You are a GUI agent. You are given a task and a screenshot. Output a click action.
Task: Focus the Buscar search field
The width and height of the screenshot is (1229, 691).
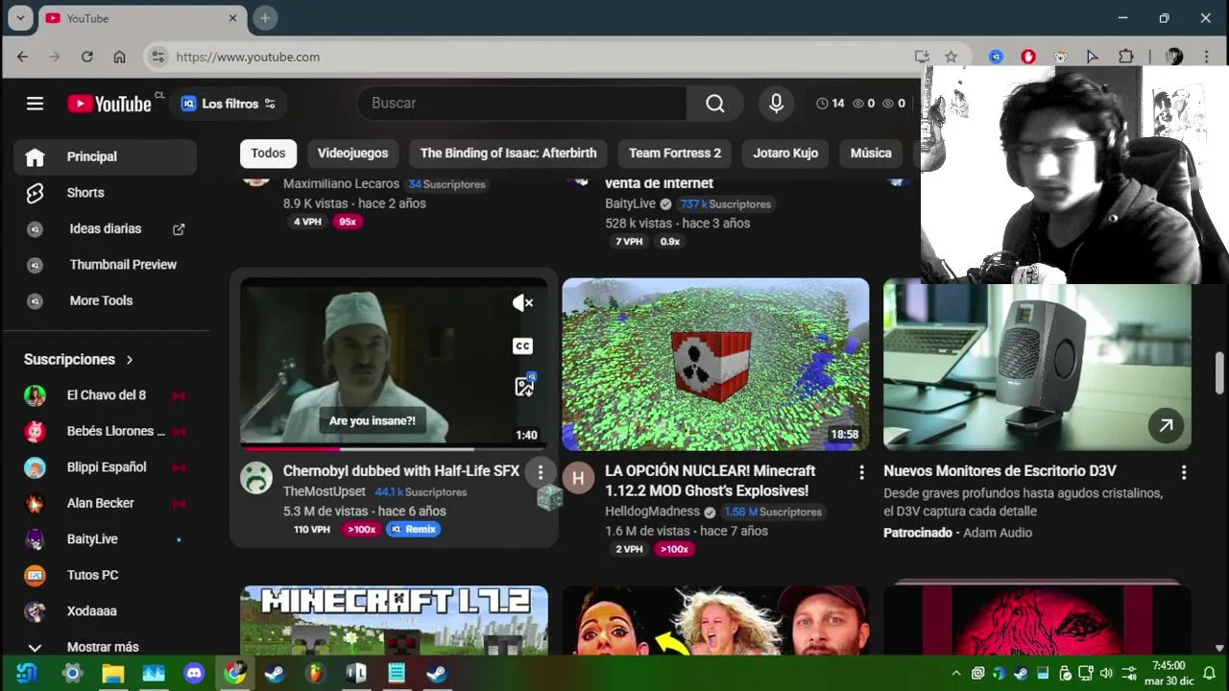[x=521, y=103]
